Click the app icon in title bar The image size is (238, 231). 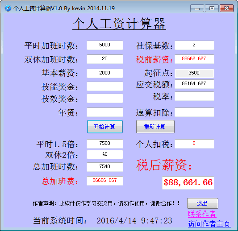pos(8,8)
